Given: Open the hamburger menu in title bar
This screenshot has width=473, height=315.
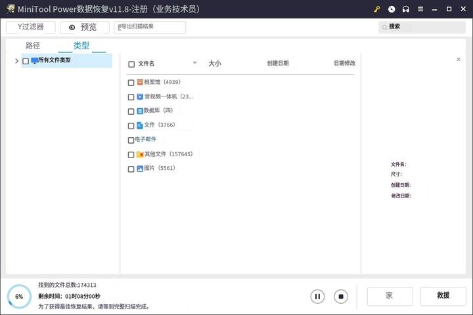Looking at the screenshot, I should (x=420, y=9).
